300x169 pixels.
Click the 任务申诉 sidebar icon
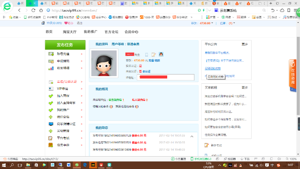(x=50, y=145)
